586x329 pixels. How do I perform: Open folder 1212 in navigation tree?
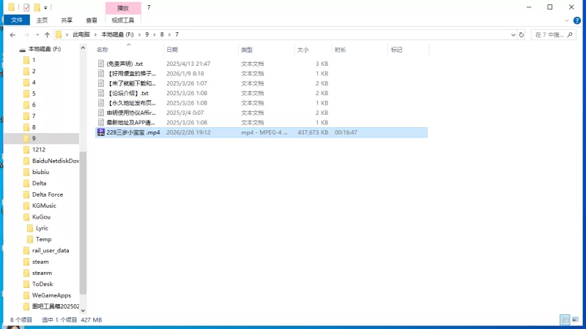point(39,150)
